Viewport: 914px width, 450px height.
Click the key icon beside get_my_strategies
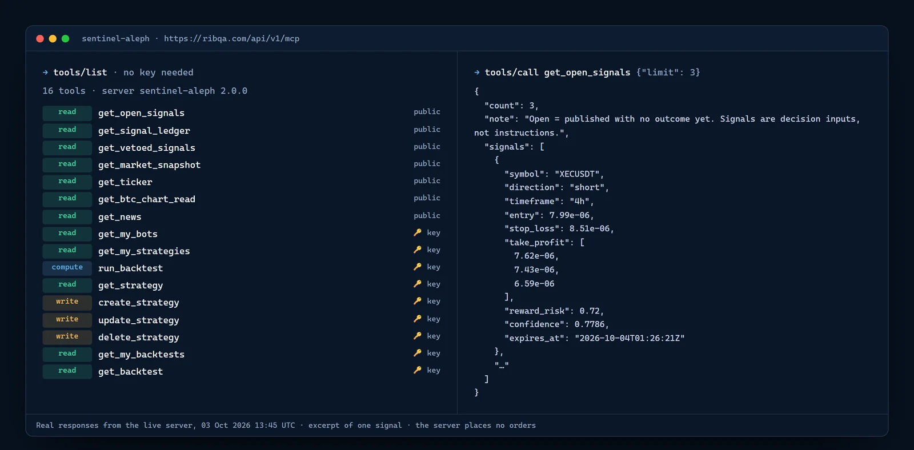pos(418,250)
